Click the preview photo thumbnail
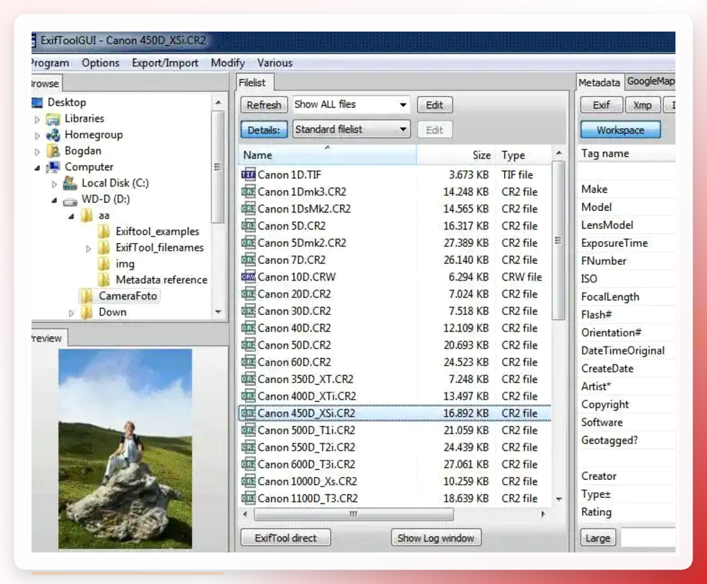 coord(125,448)
